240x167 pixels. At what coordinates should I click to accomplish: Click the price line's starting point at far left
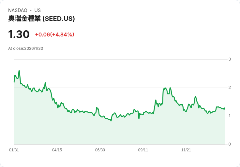(x=14, y=82)
